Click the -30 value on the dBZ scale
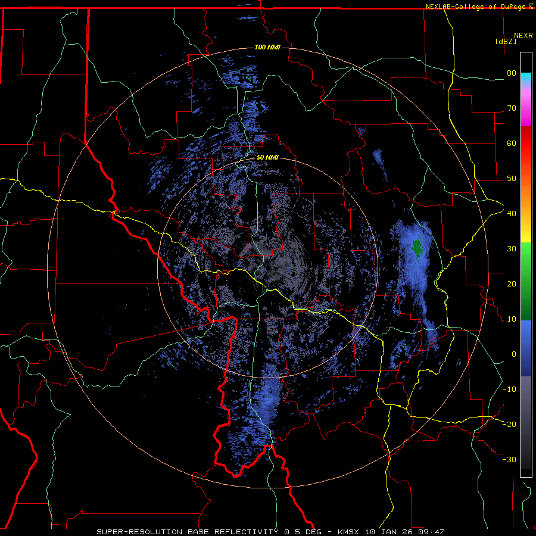The width and height of the screenshot is (536, 536). tap(509, 460)
